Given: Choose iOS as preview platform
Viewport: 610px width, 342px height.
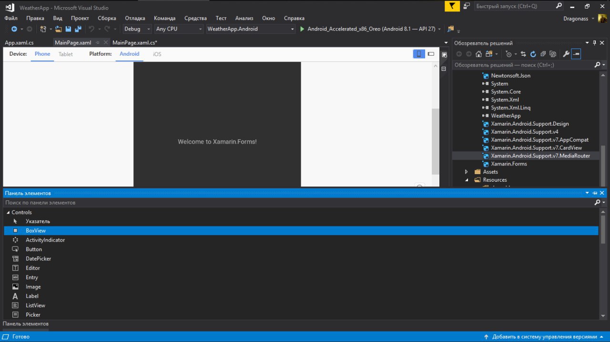Looking at the screenshot, I should pos(157,54).
